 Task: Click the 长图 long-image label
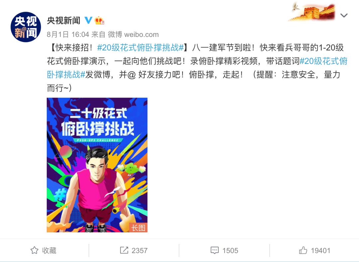[138, 227]
